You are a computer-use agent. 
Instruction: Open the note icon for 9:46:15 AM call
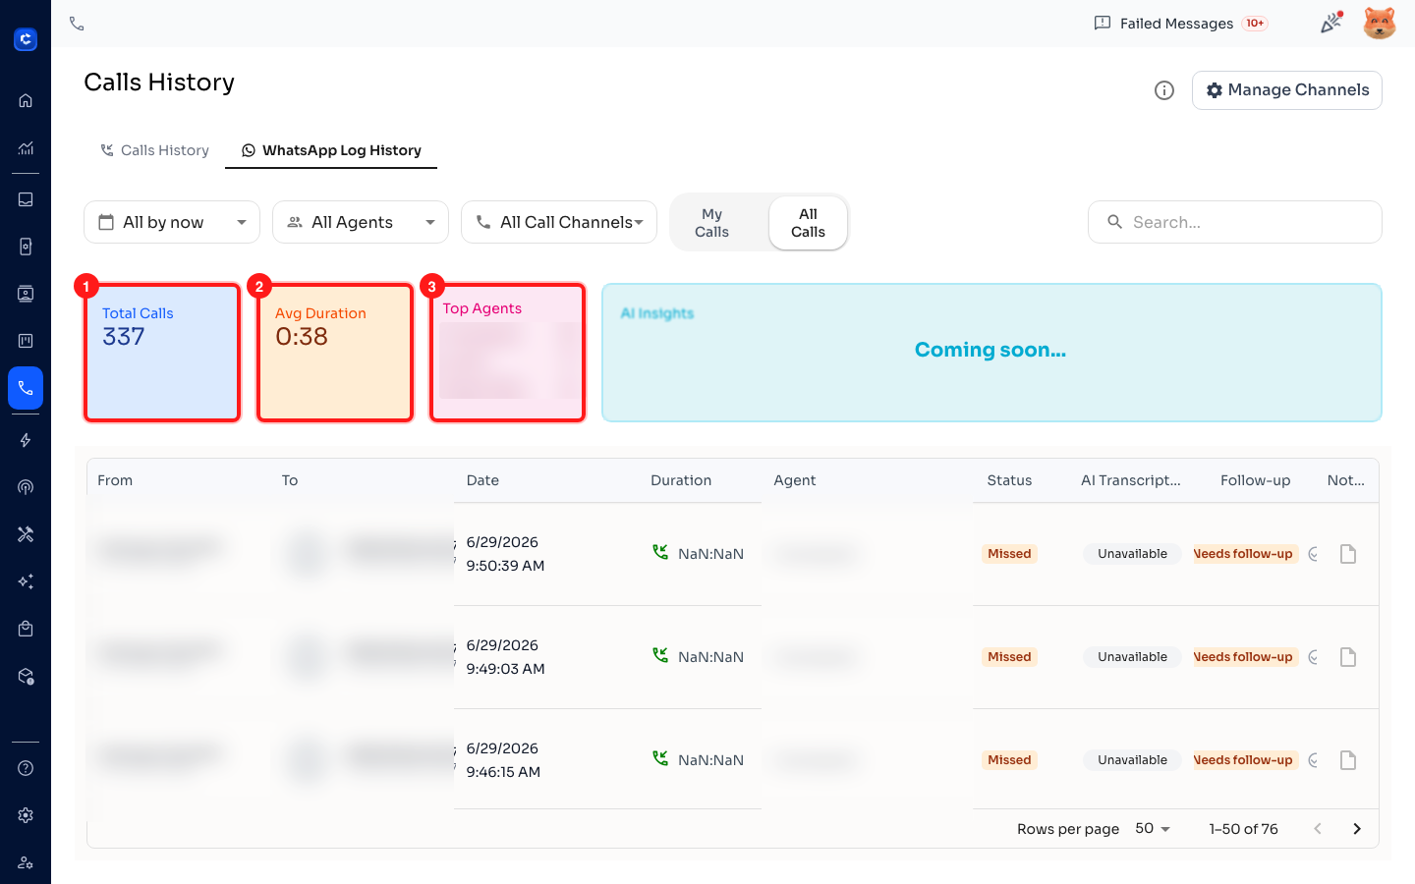coord(1348,760)
